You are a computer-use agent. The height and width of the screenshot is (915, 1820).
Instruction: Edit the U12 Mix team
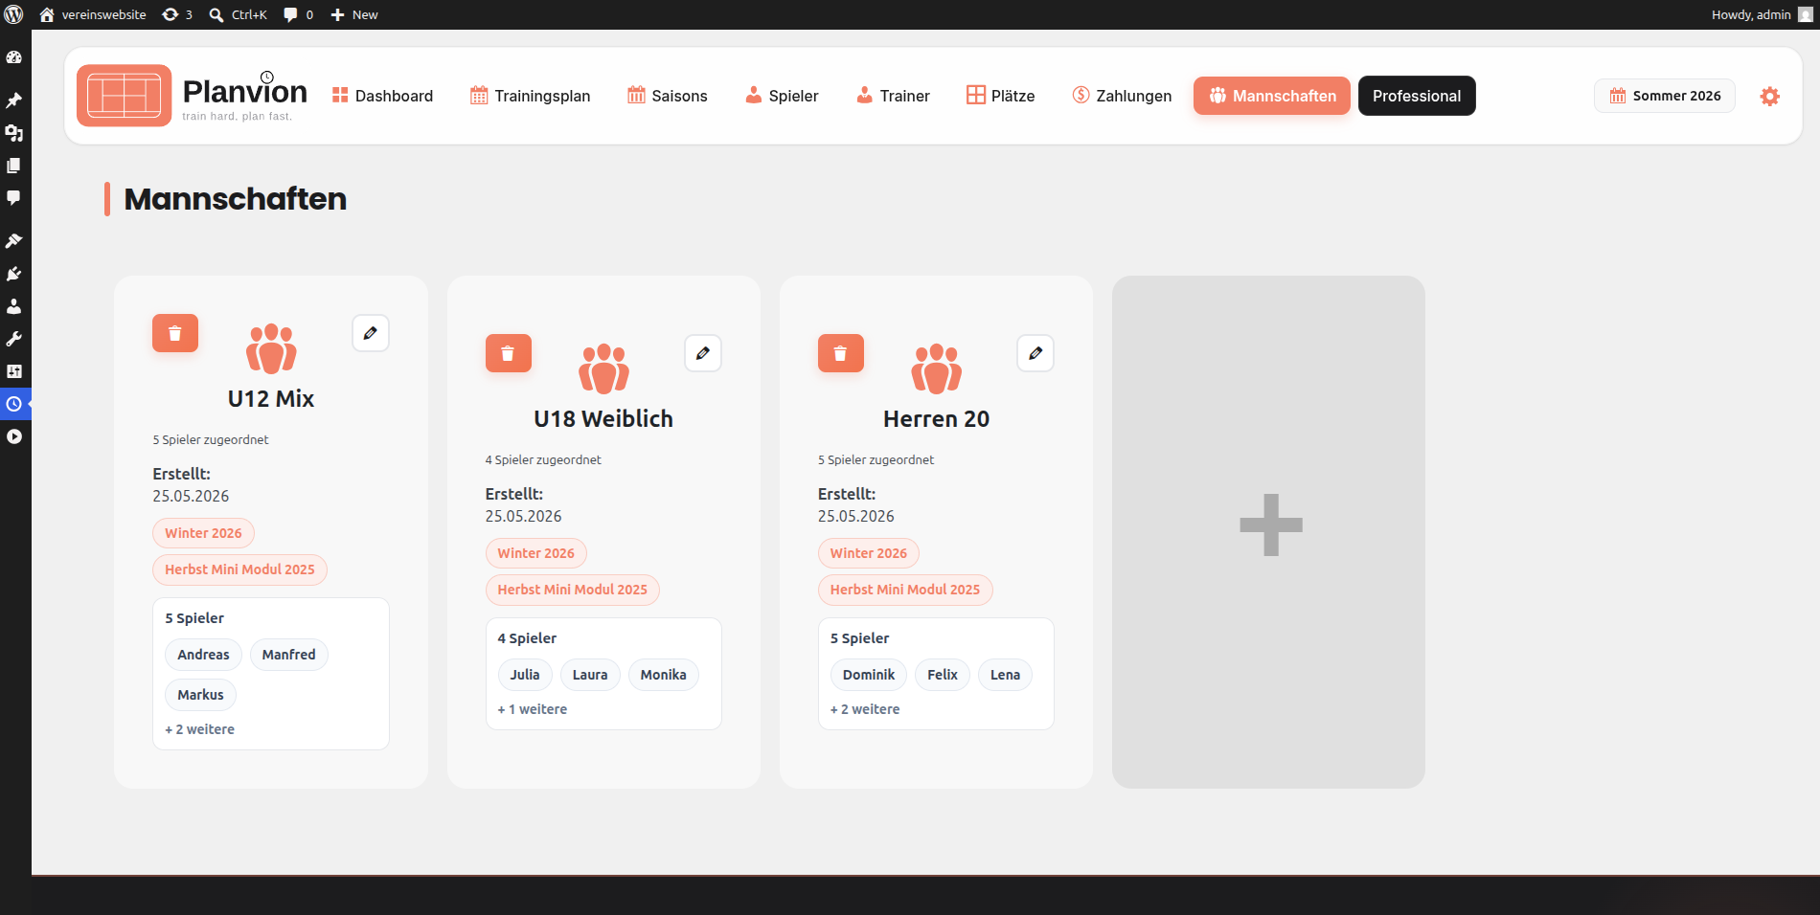tap(371, 333)
